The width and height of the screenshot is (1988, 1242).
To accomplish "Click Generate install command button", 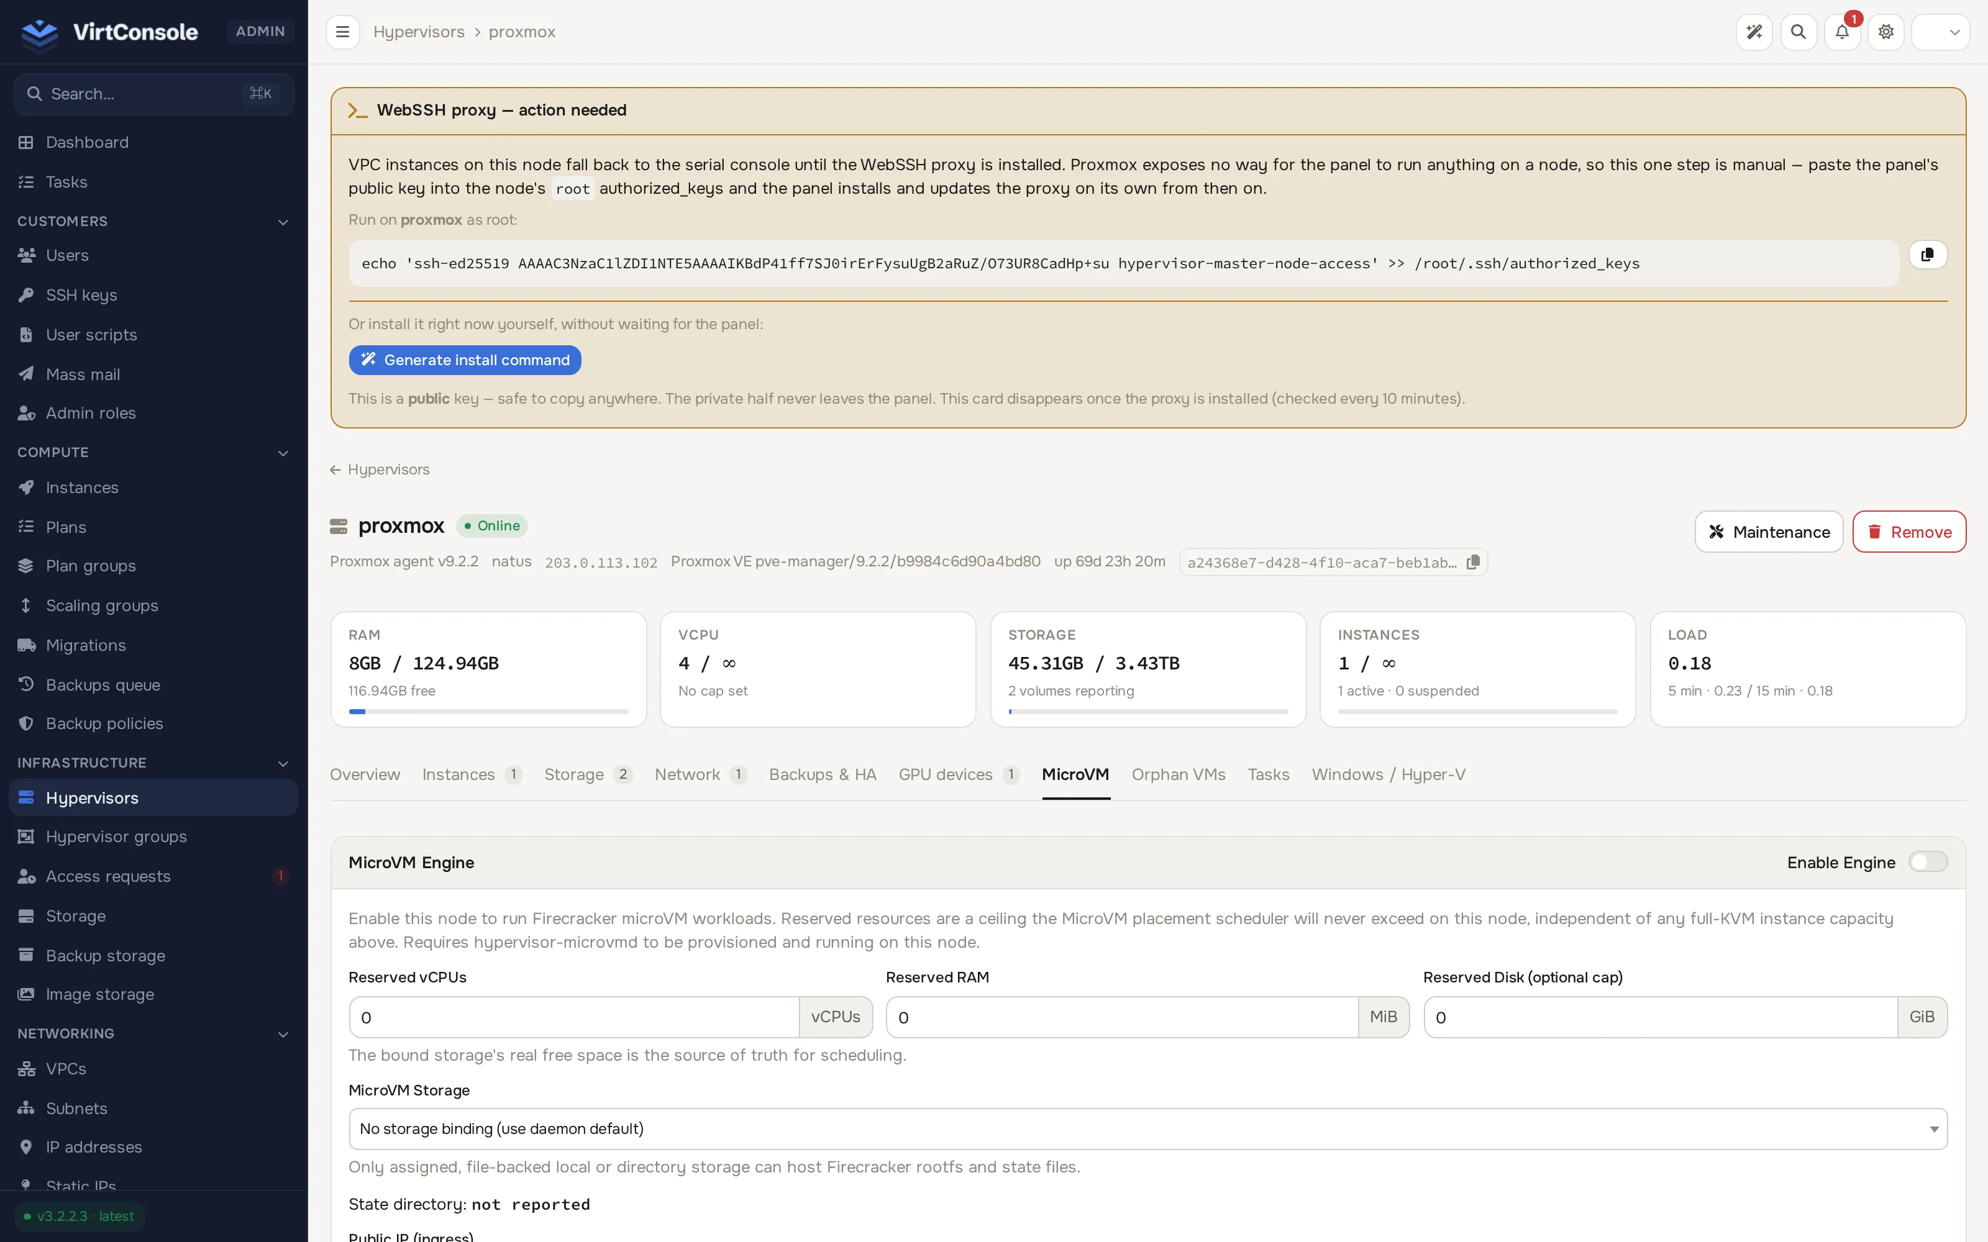I will pyautogui.click(x=465, y=360).
